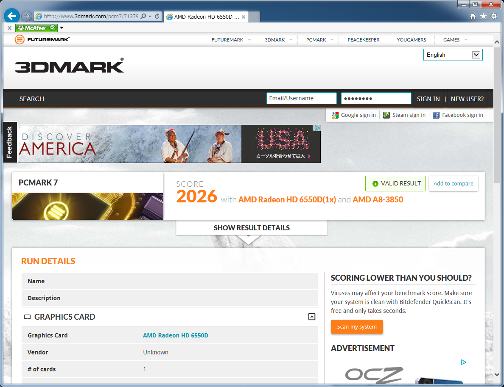Click the Facebook sign in icon
The width and height of the screenshot is (504, 387).
436,115
